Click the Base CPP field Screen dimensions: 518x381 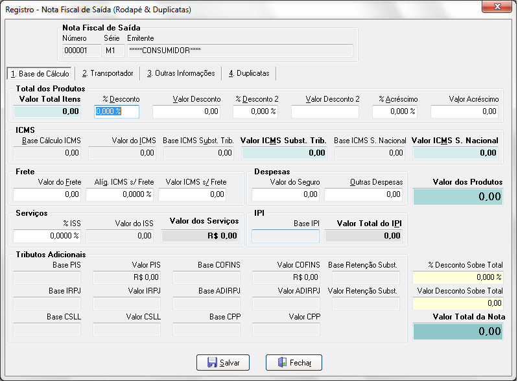click(x=206, y=330)
